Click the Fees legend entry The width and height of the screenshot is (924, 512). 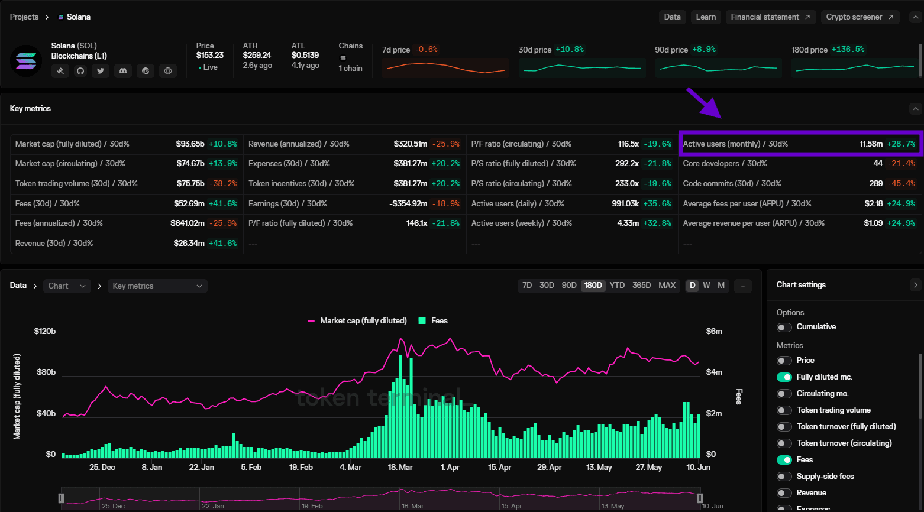433,321
